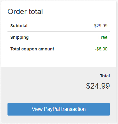This screenshot has width=118, height=124.
Task: Click the divider between Shipping and coupon rows
Action: pyautogui.click(x=59, y=43)
